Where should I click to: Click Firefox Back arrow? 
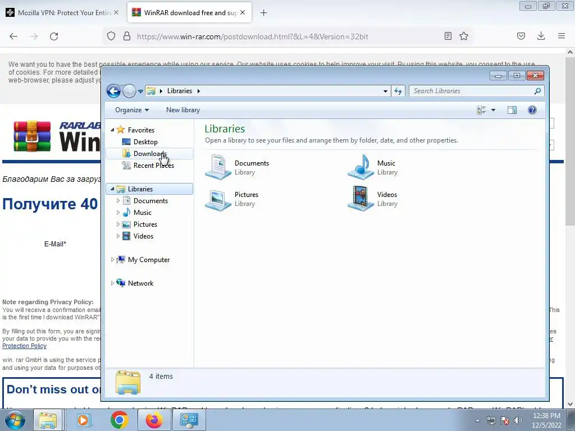[x=13, y=36]
